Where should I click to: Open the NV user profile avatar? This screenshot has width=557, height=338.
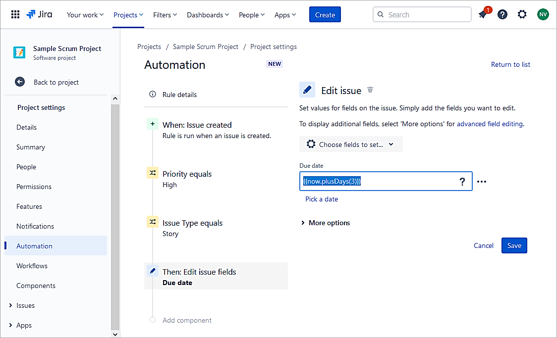tap(543, 14)
